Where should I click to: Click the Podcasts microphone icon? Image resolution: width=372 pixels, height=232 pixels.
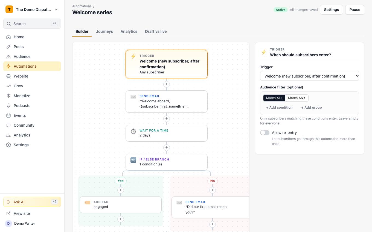[8, 106]
